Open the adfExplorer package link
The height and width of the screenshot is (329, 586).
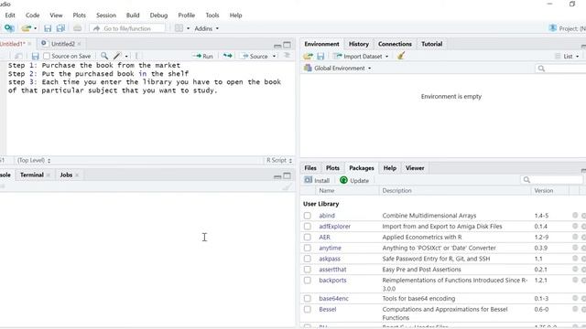coord(334,227)
